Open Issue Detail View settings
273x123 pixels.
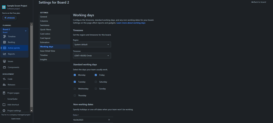pyautogui.click(x=54, y=51)
